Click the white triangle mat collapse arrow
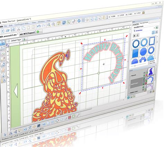The image size is (164, 147). 16,90
